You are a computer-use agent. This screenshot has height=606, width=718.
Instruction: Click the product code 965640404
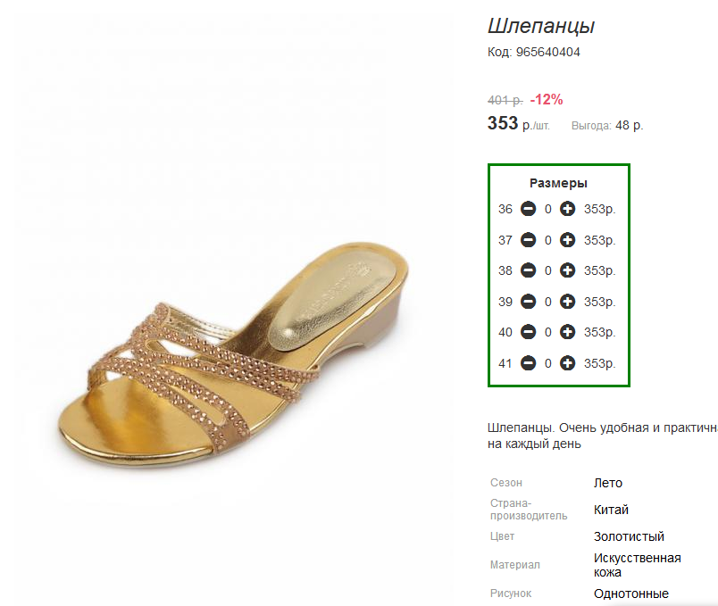pos(548,52)
